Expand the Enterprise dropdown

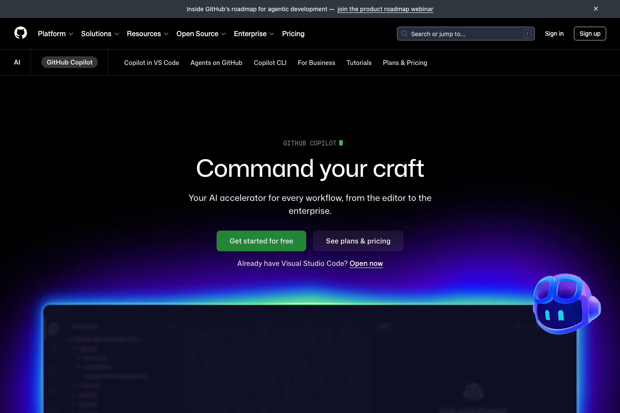pos(254,34)
